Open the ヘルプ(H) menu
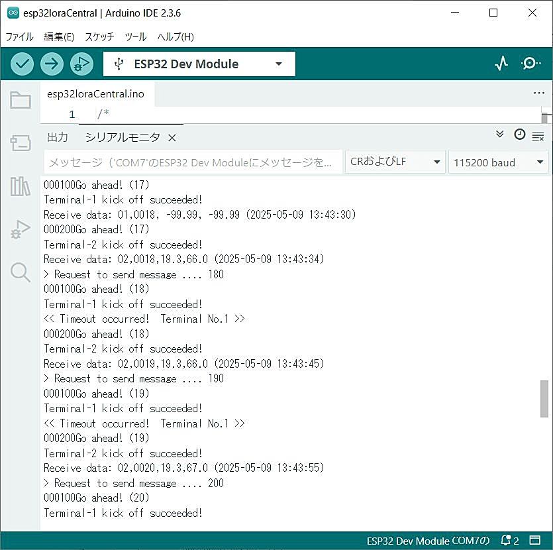The image size is (553, 550). point(176,36)
